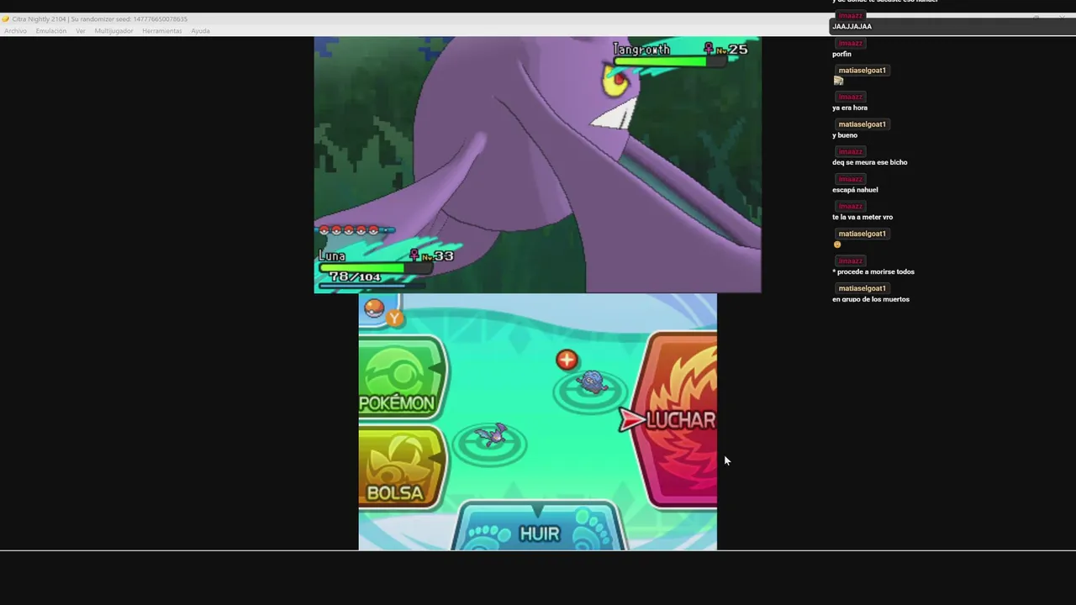Click imaazz username above 'porfin'
1076x605 pixels.
tap(851, 43)
